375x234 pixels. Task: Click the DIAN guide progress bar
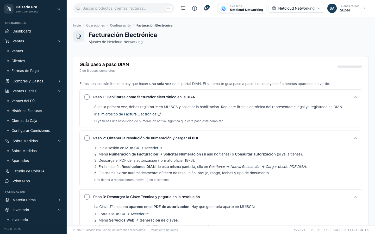(x=350, y=67)
